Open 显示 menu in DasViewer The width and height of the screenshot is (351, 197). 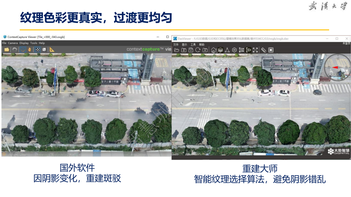[185, 44]
